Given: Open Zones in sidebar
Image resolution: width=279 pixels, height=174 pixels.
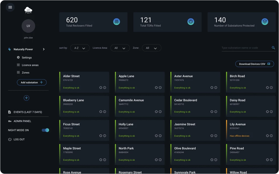Looking at the screenshot, I should point(23,73).
